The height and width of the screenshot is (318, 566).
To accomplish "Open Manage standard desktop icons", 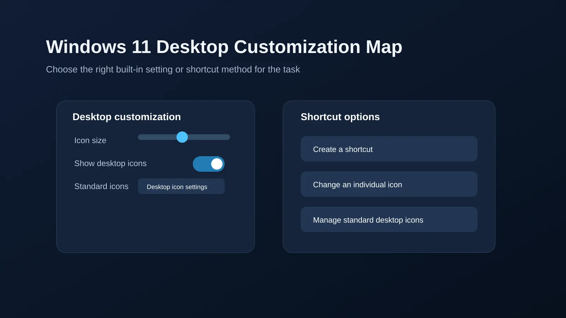I will 389,219.
